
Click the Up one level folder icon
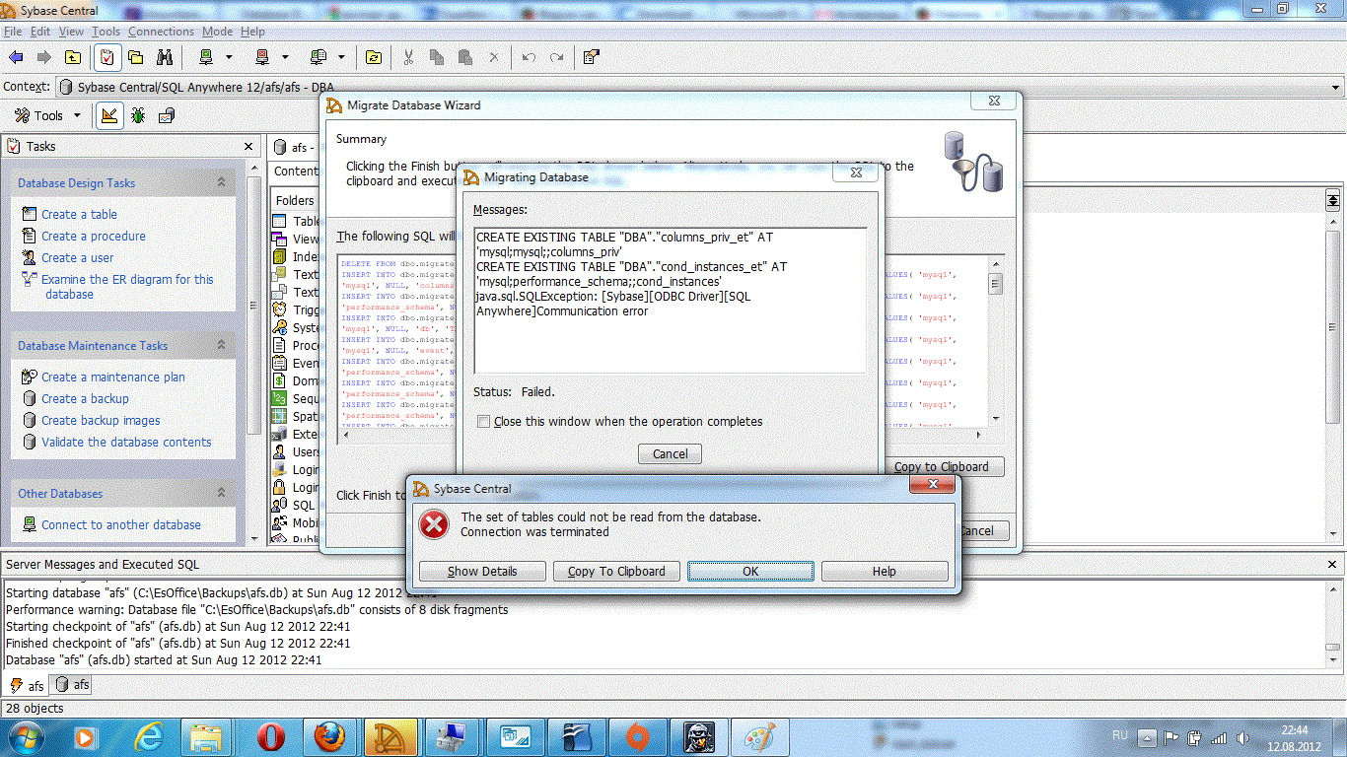point(73,57)
